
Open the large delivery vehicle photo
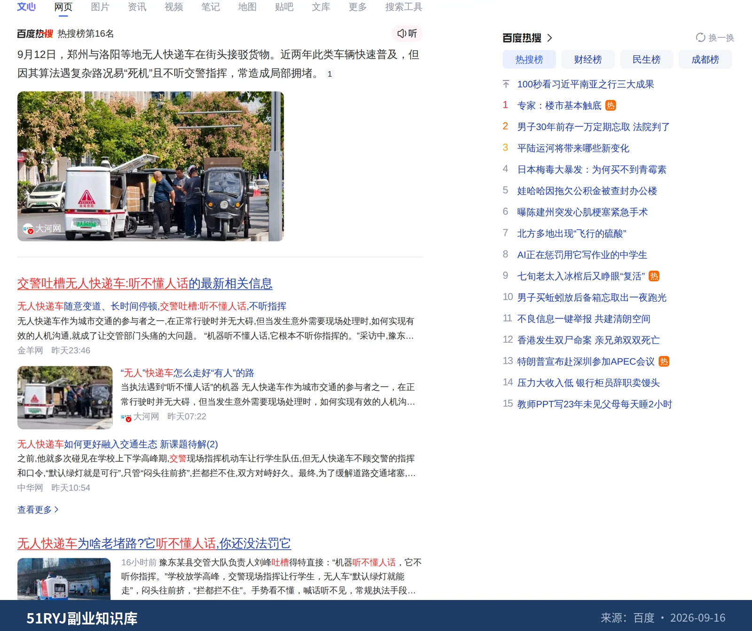click(150, 166)
